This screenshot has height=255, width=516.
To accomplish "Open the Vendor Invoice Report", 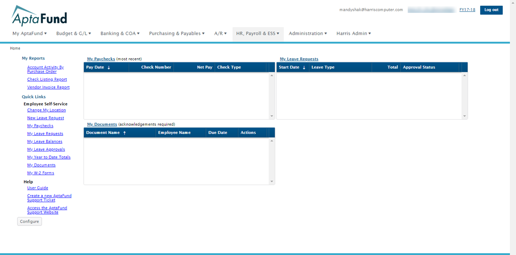I will (x=48, y=87).
